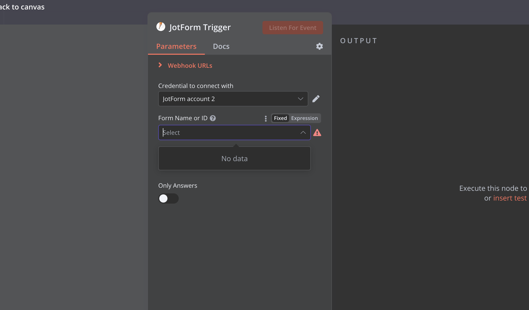The image size is (529, 310).
Task: Open the three-dot parameter options menu
Action: pos(266,118)
